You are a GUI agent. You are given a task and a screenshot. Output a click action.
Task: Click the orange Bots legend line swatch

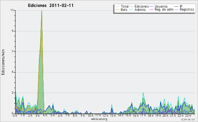pyautogui.click(x=117, y=10)
